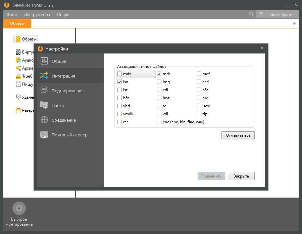Image resolution: width=302 pixels, height=234 pixels.
Task: Click the search magnifier icon
Action: click(x=251, y=14)
